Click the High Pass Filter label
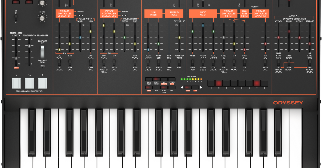This screenshot has width=322, height=168. point(244,14)
